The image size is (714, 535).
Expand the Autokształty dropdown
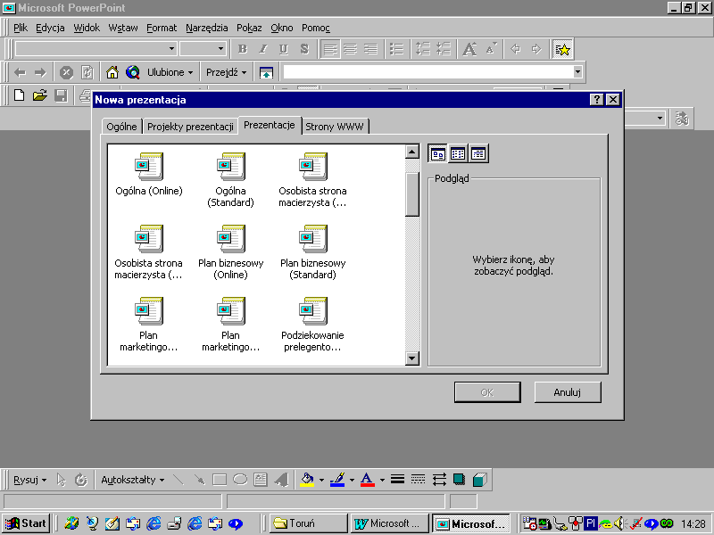pyautogui.click(x=132, y=480)
